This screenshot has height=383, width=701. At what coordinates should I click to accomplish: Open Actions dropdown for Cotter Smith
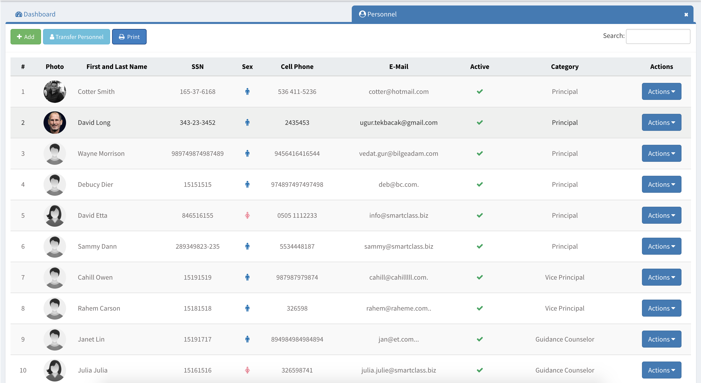tap(661, 92)
